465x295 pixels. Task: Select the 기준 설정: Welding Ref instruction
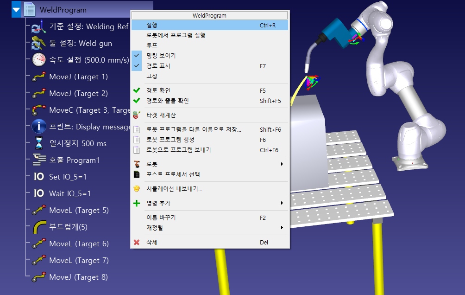(88, 27)
